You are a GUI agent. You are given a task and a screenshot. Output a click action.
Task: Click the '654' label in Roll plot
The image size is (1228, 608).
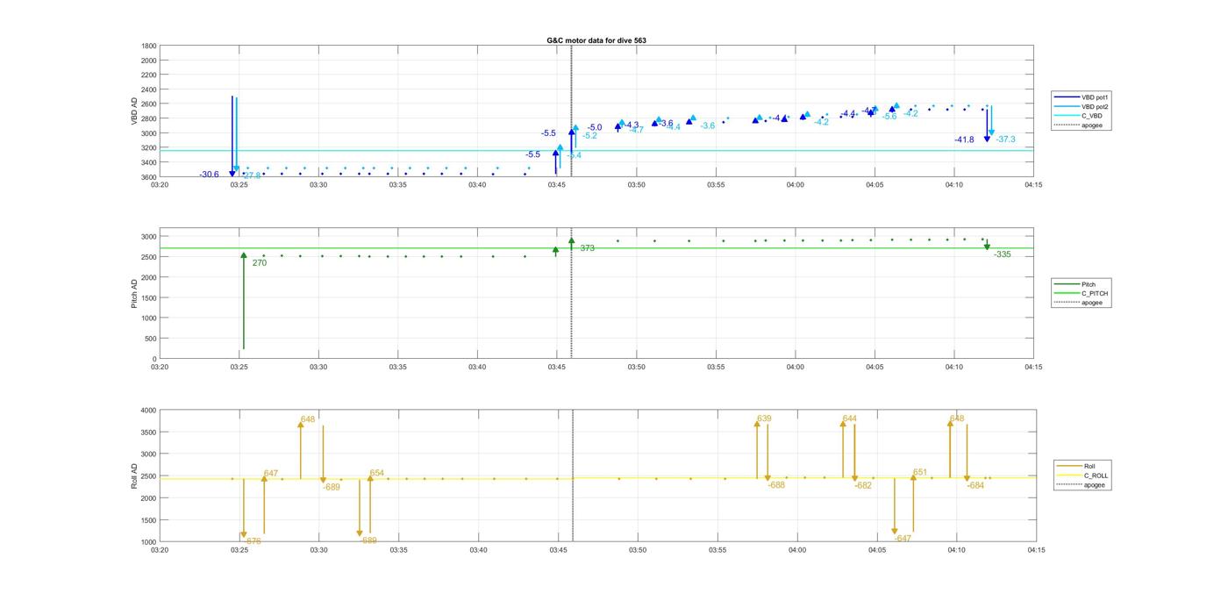(x=377, y=473)
